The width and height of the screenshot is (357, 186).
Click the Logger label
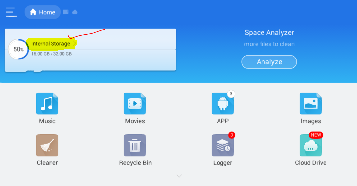coord(223,163)
